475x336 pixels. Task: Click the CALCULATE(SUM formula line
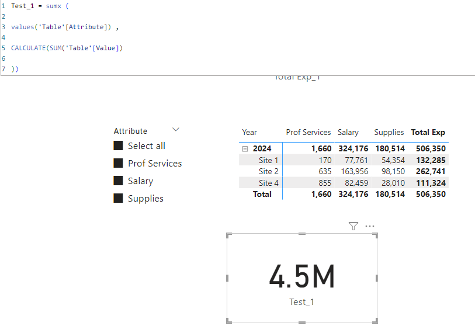point(67,48)
